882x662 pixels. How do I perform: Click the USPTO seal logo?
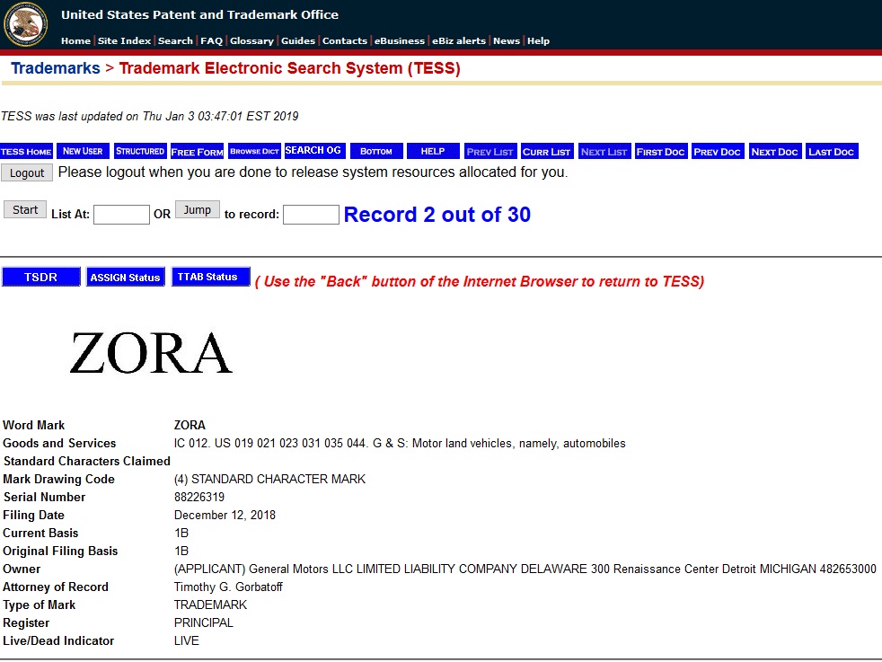(x=26, y=24)
